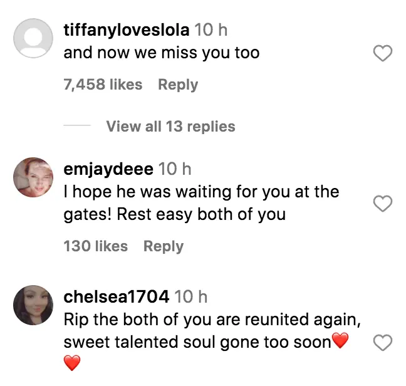Reply to emjaydeee's comment
This screenshot has width=406, height=386.
click(x=164, y=246)
